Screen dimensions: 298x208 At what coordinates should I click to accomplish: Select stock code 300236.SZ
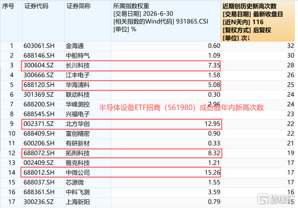[39, 202]
